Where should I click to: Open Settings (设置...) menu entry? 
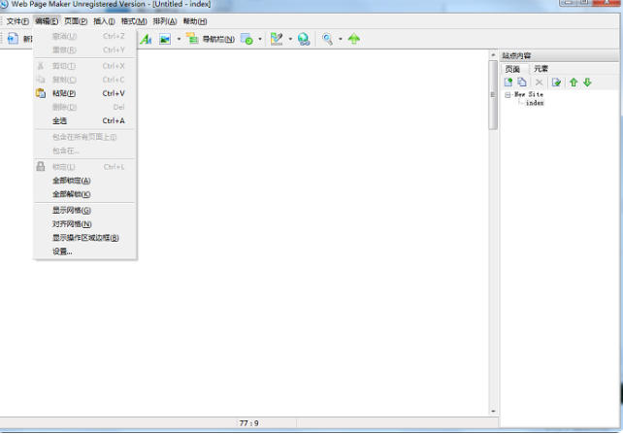(x=62, y=250)
